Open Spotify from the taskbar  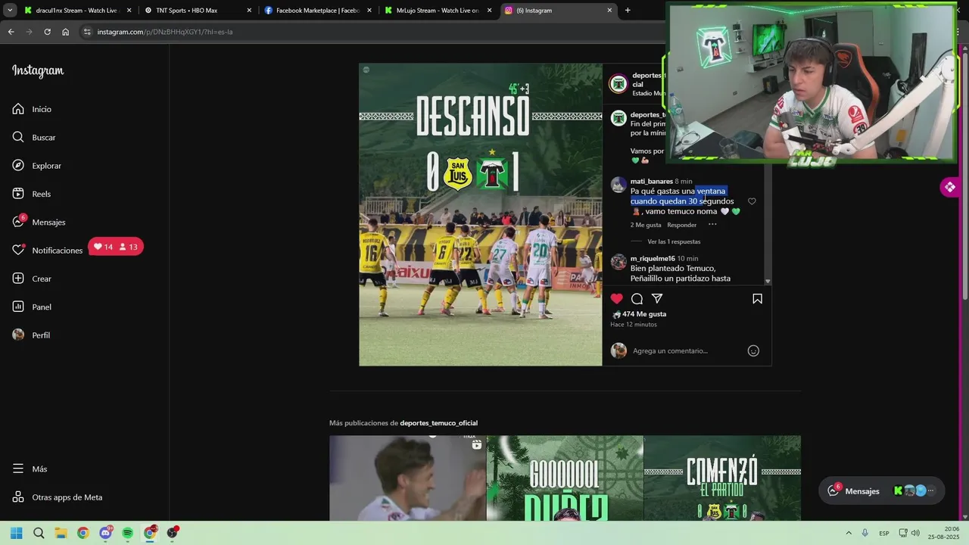(x=127, y=533)
